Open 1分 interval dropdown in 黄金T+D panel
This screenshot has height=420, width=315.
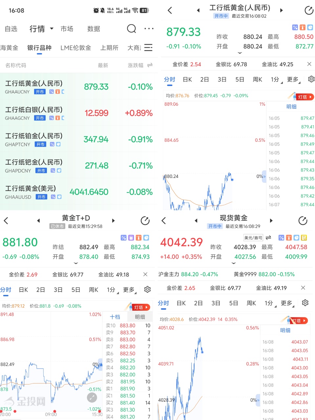tap(113, 290)
